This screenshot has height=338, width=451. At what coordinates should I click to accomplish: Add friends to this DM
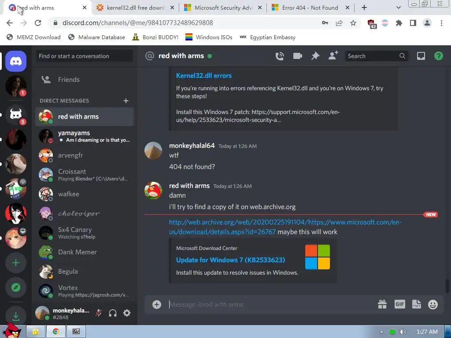[333, 55]
